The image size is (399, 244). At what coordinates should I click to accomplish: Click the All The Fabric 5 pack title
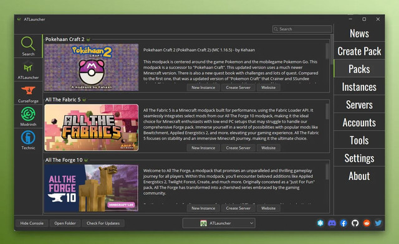click(x=63, y=100)
